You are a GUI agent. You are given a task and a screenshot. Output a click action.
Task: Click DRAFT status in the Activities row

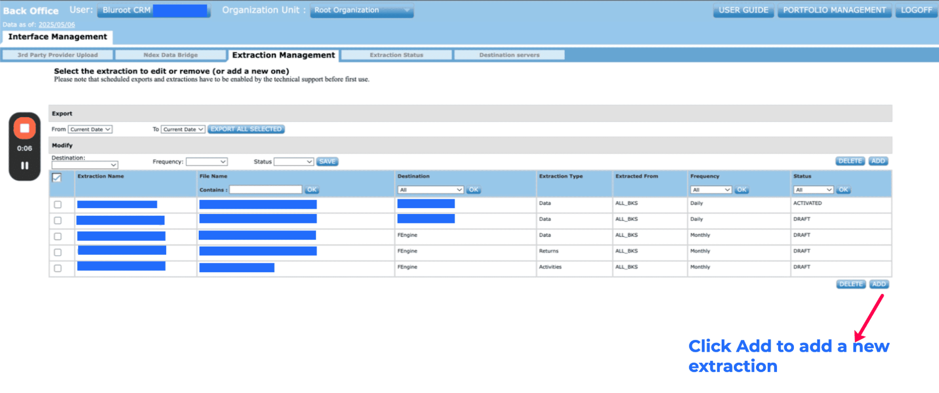point(801,267)
